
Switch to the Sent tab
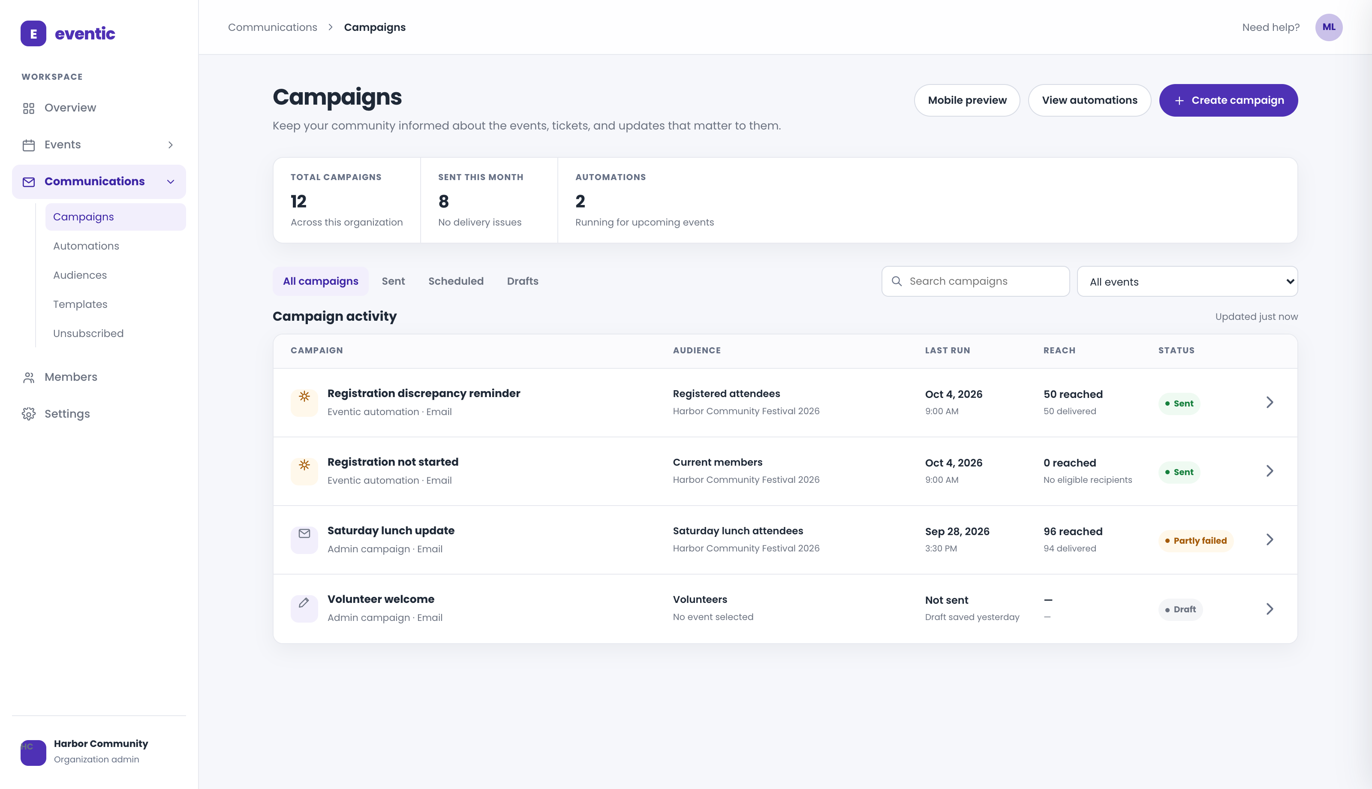(x=393, y=281)
